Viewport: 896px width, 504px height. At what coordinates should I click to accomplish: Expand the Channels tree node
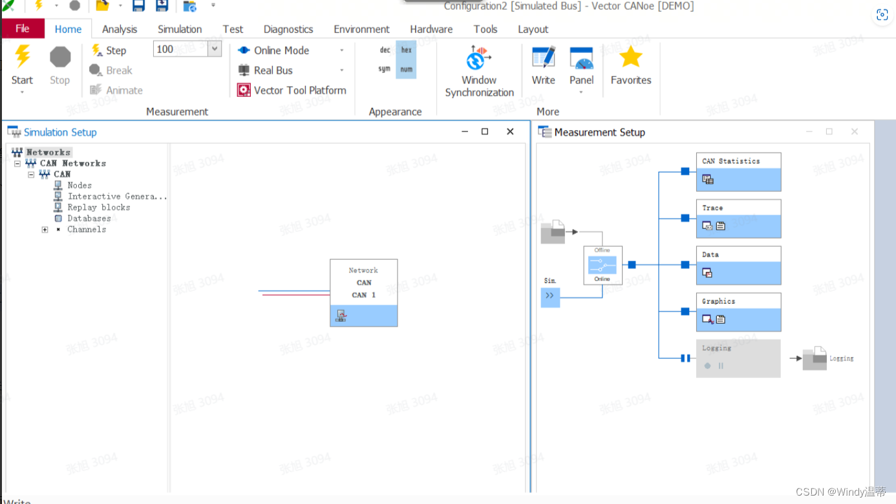[x=45, y=229]
